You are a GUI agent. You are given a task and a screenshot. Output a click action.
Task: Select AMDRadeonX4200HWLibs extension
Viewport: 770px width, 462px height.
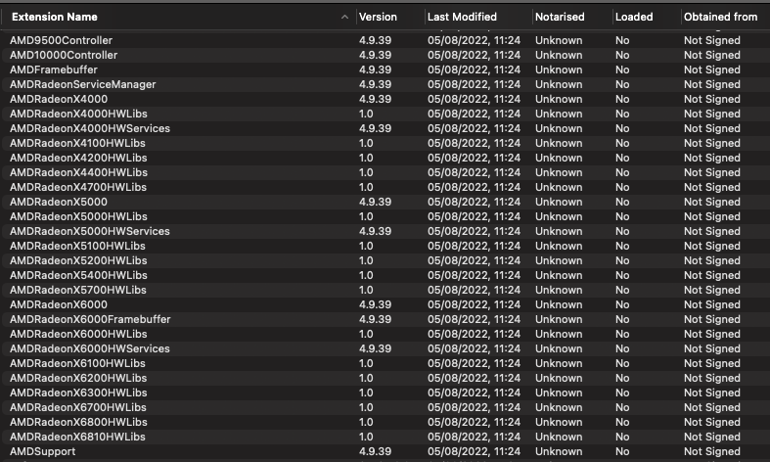pos(385,158)
